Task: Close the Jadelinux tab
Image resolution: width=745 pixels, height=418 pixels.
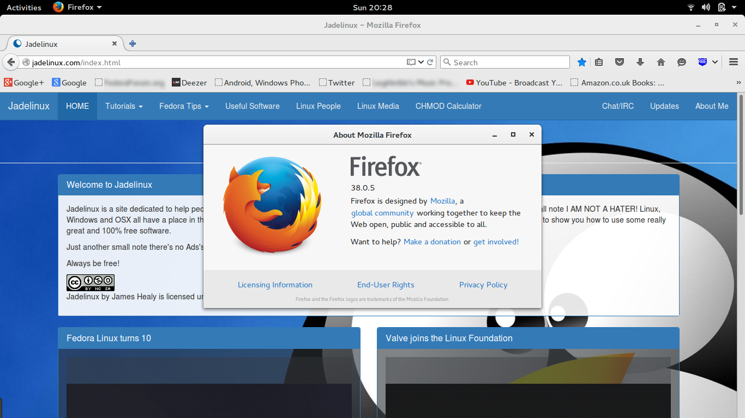Action: pyautogui.click(x=115, y=44)
